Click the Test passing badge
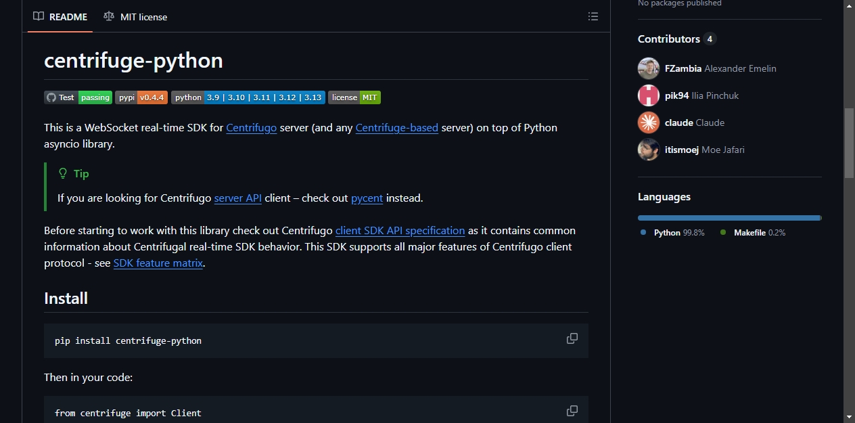855x423 pixels. click(78, 97)
